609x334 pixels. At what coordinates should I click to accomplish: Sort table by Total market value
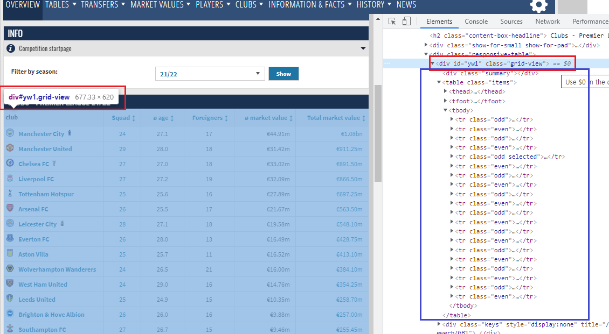click(x=336, y=118)
